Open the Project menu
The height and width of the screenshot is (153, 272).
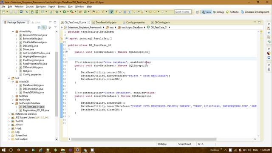tap(62, 7)
